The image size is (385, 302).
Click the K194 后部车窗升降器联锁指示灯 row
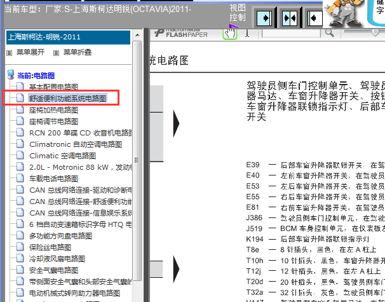pyautogui.click(x=308, y=239)
